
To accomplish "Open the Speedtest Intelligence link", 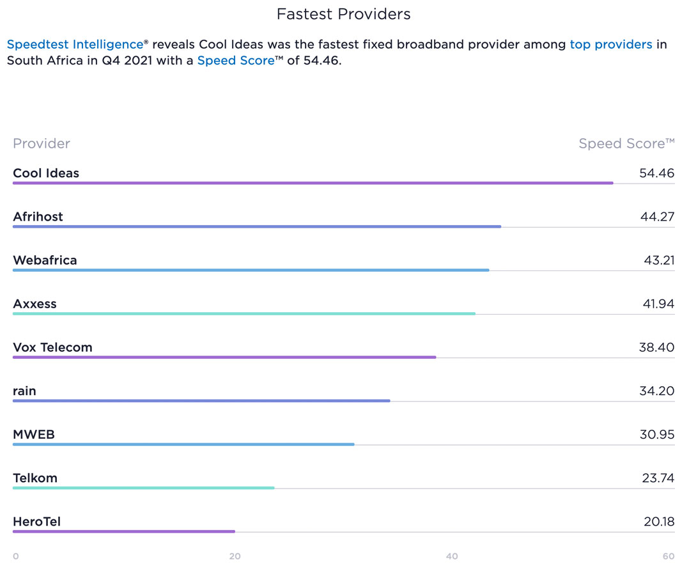I will 75,44.
